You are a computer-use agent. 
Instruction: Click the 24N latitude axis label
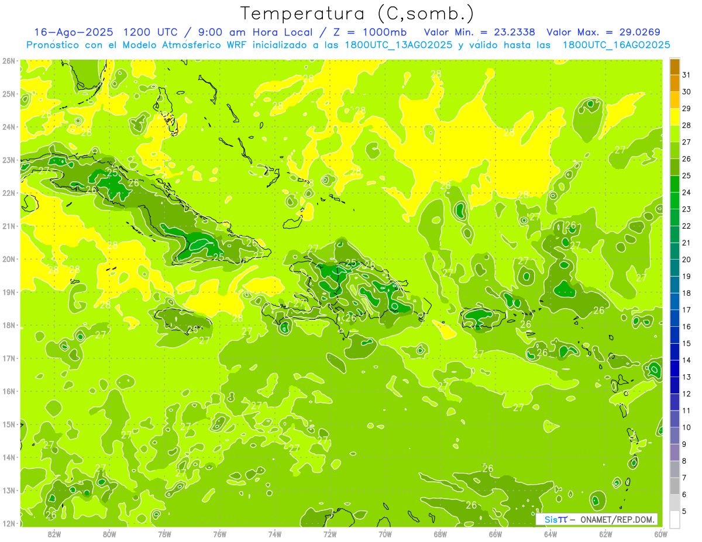9,127
